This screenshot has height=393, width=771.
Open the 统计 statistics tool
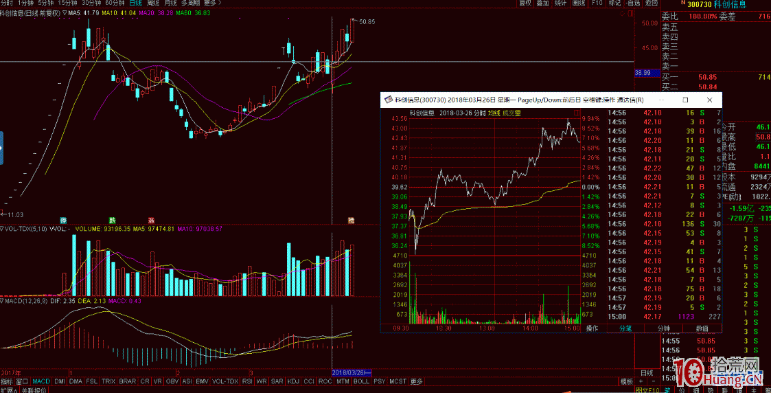point(560,3)
